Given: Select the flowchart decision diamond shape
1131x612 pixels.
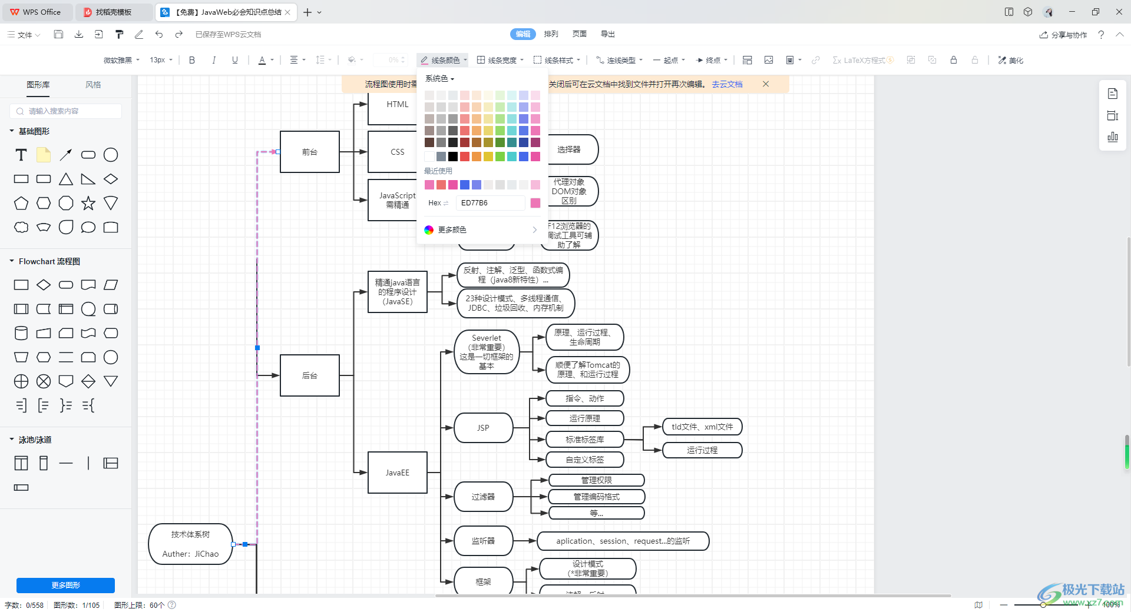Looking at the screenshot, I should coord(44,285).
